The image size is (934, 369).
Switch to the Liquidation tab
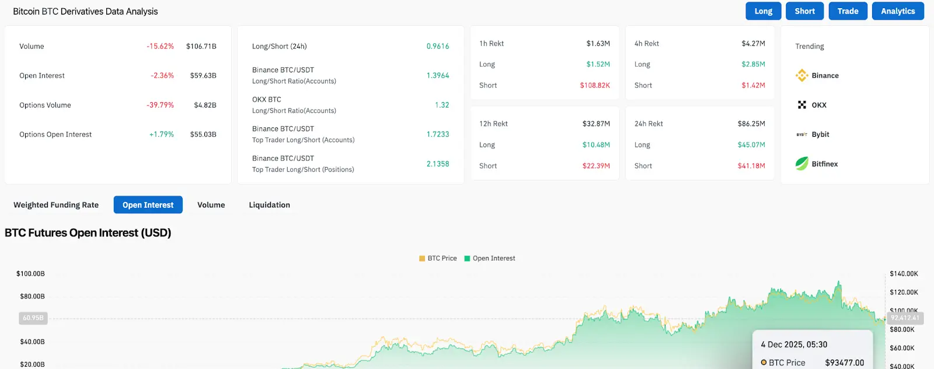[x=270, y=205]
